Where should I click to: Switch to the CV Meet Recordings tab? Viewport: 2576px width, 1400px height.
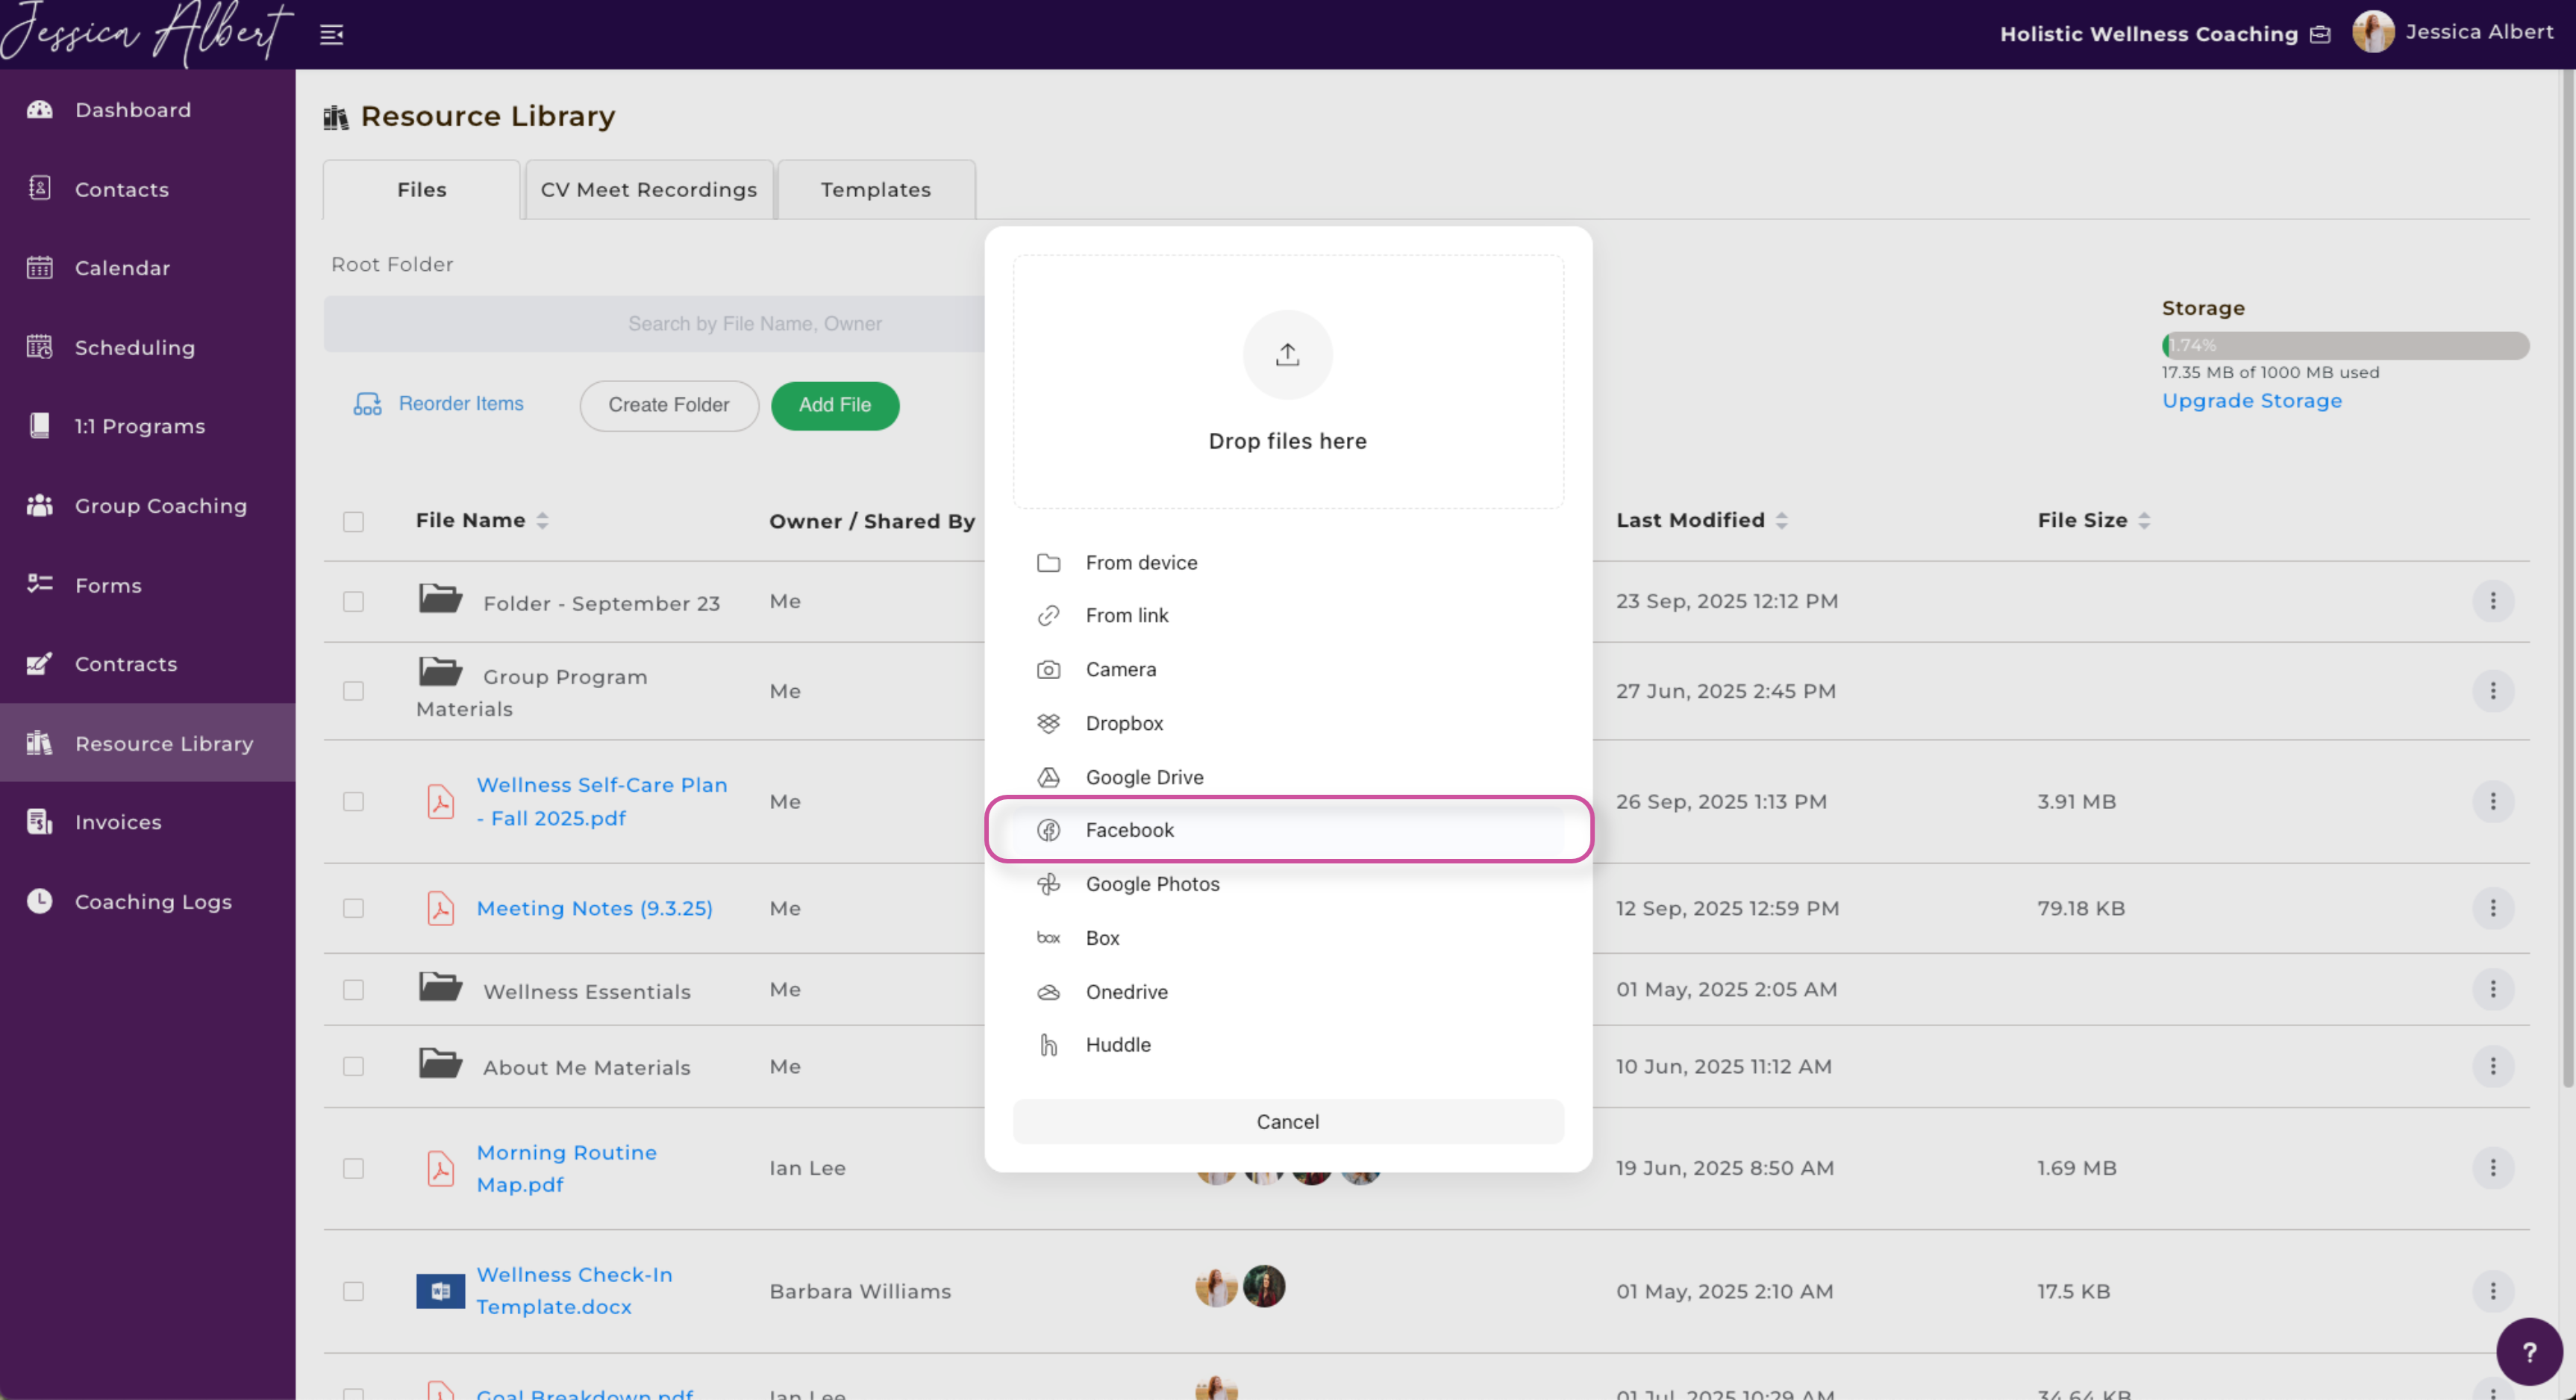tap(648, 190)
